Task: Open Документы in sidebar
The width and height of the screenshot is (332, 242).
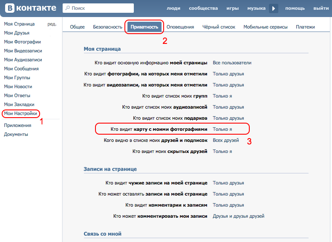Action: (16, 134)
